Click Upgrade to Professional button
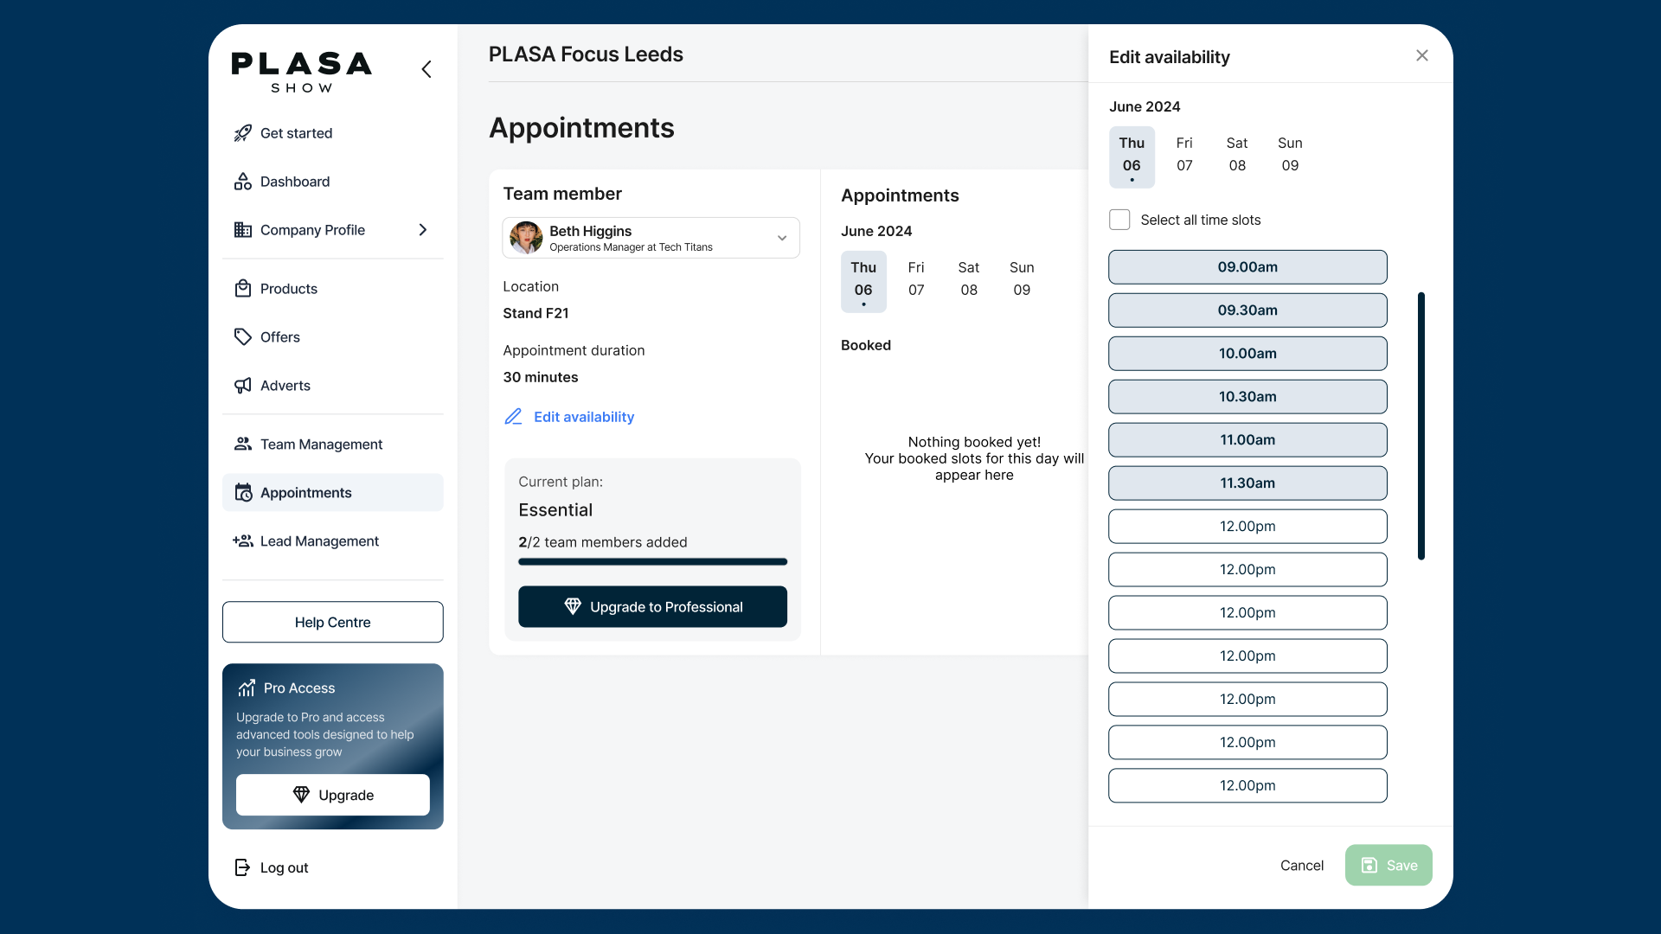 pos(652,607)
